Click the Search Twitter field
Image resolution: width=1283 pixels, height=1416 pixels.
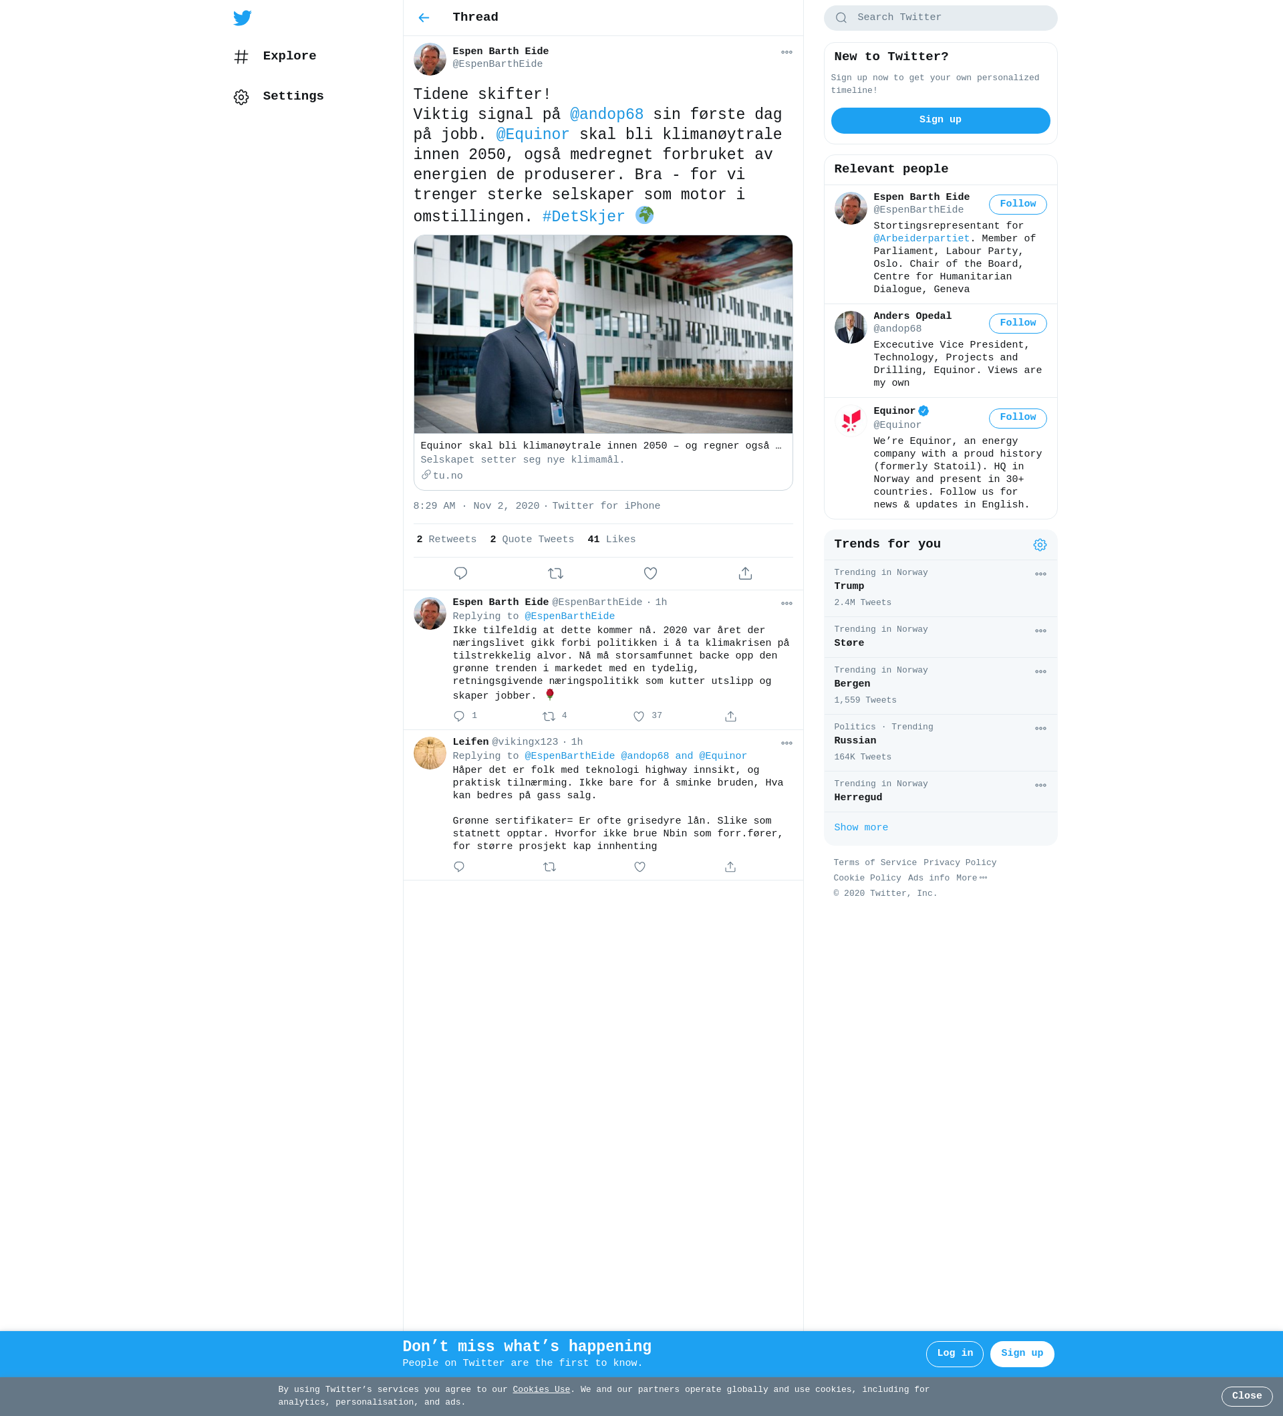tap(940, 17)
